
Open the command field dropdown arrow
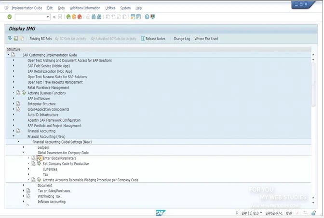pos(48,17)
